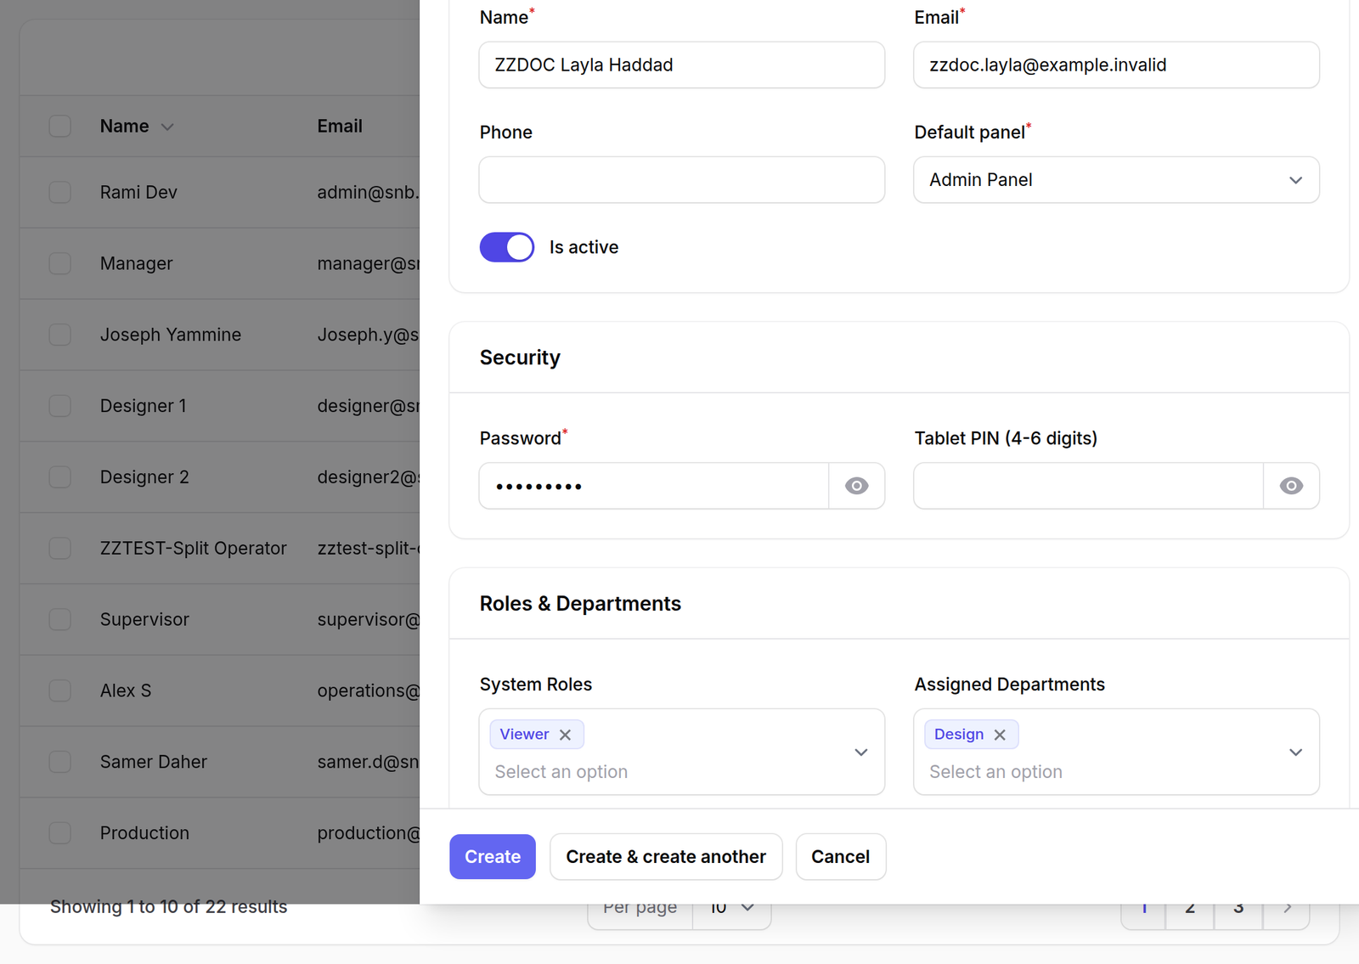Click Create & create another
This screenshot has width=1359, height=964.
pyautogui.click(x=666, y=857)
